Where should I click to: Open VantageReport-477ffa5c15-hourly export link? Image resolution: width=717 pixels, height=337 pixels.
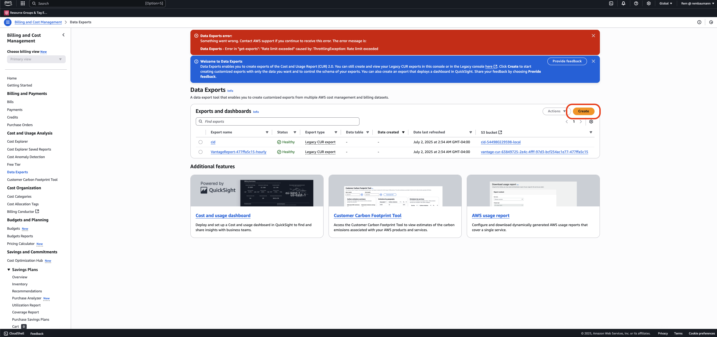pos(238,152)
